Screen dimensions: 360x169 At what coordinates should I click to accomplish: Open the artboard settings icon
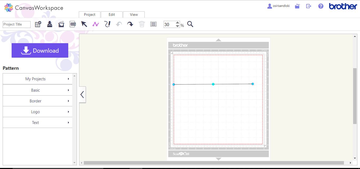point(153,24)
